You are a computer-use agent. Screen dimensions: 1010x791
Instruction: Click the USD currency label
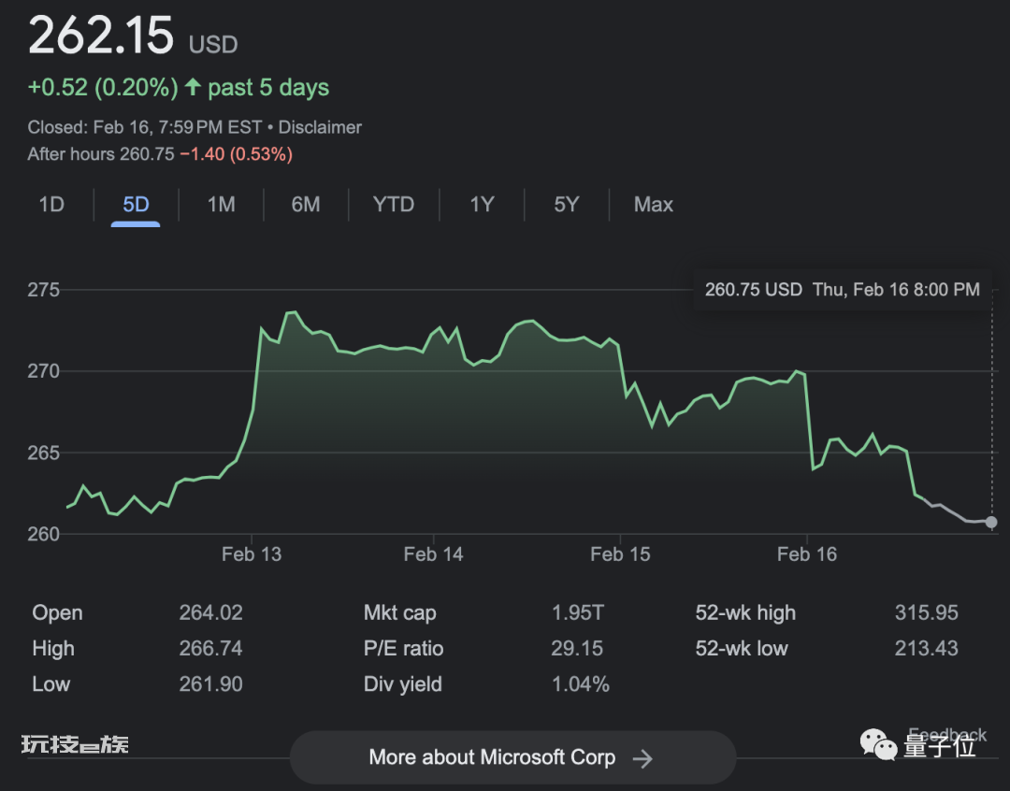tap(213, 45)
